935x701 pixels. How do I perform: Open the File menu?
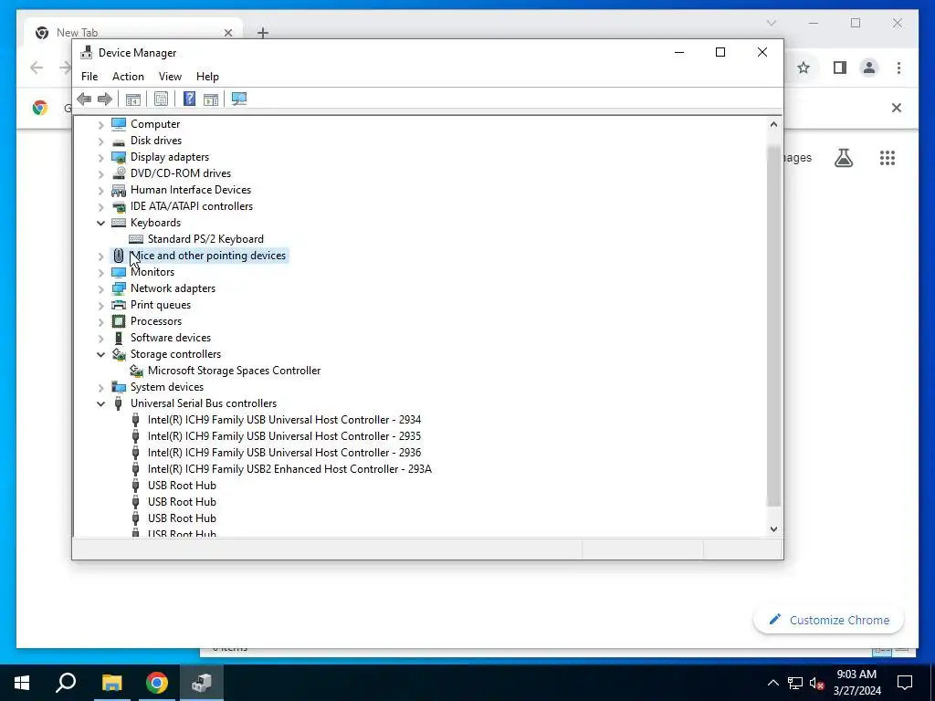pyautogui.click(x=89, y=77)
